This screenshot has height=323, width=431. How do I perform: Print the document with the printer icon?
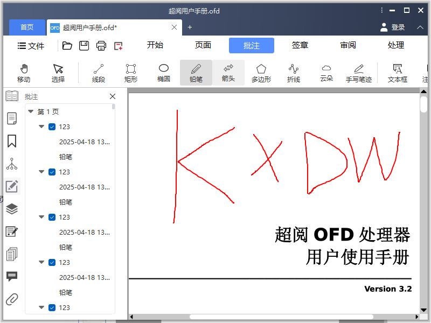101,46
